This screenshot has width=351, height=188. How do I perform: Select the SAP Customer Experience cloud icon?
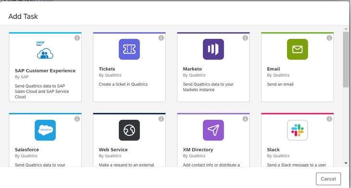(45, 50)
